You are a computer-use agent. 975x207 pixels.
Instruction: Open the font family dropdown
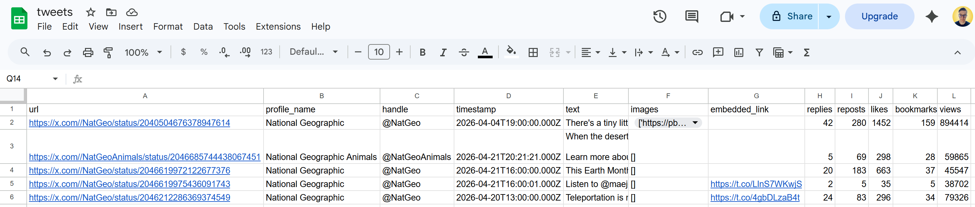(x=313, y=52)
